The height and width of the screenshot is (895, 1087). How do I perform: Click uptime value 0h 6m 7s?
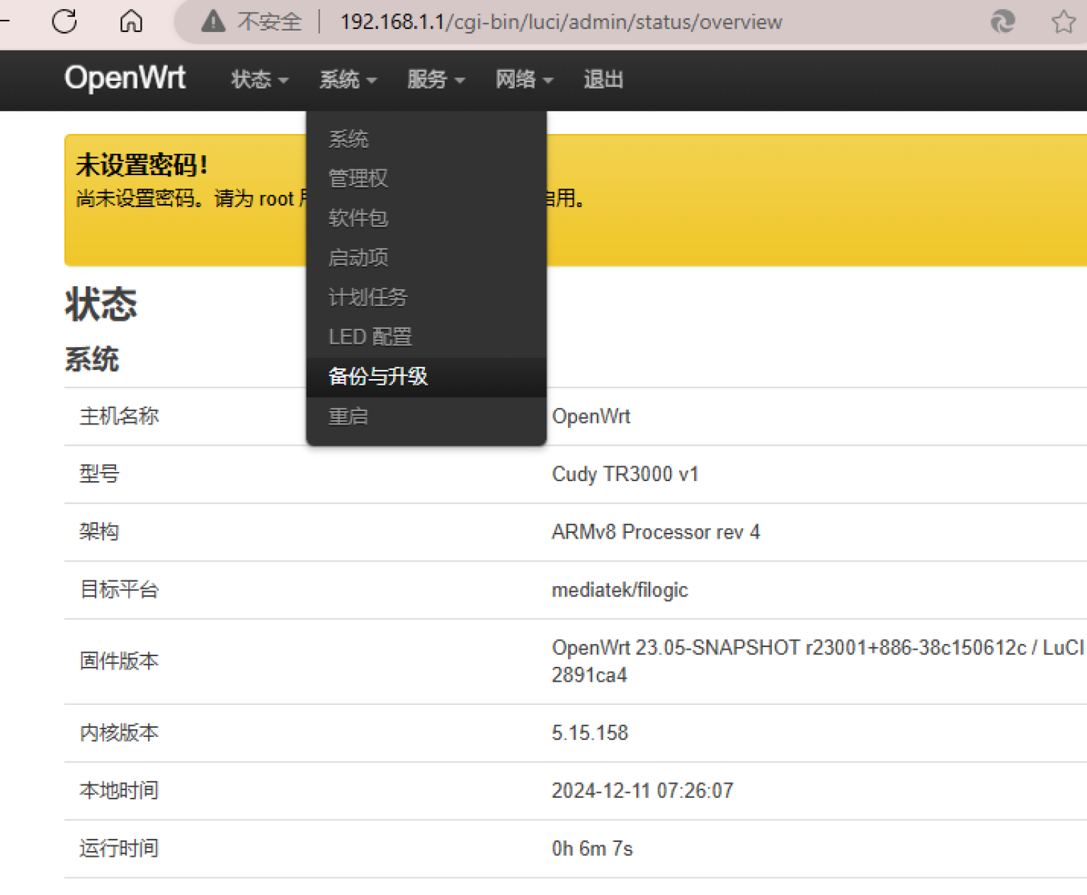(592, 849)
